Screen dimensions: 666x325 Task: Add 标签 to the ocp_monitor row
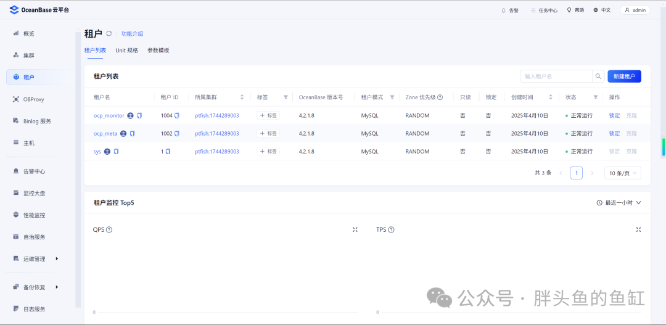[268, 115]
